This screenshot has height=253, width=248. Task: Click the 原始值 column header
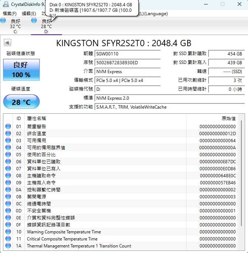pyautogui.click(x=228, y=119)
